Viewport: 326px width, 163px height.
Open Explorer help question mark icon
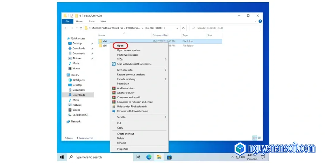pos(260,21)
